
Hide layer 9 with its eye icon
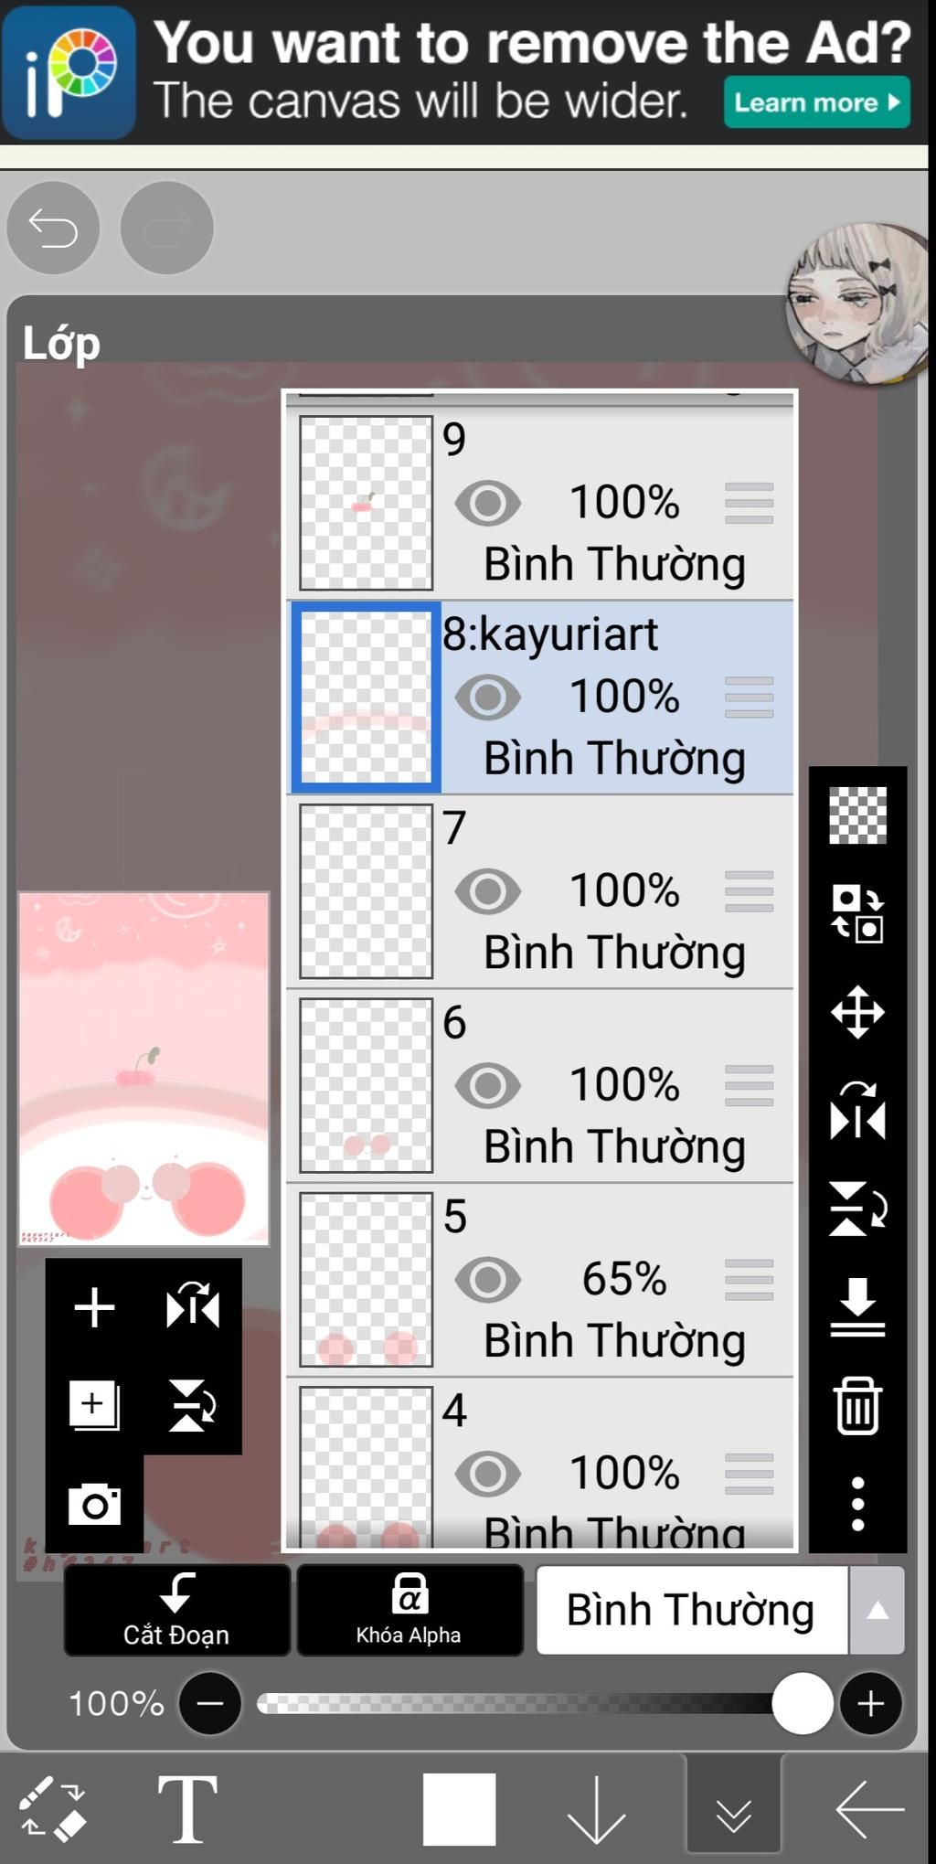tap(488, 503)
